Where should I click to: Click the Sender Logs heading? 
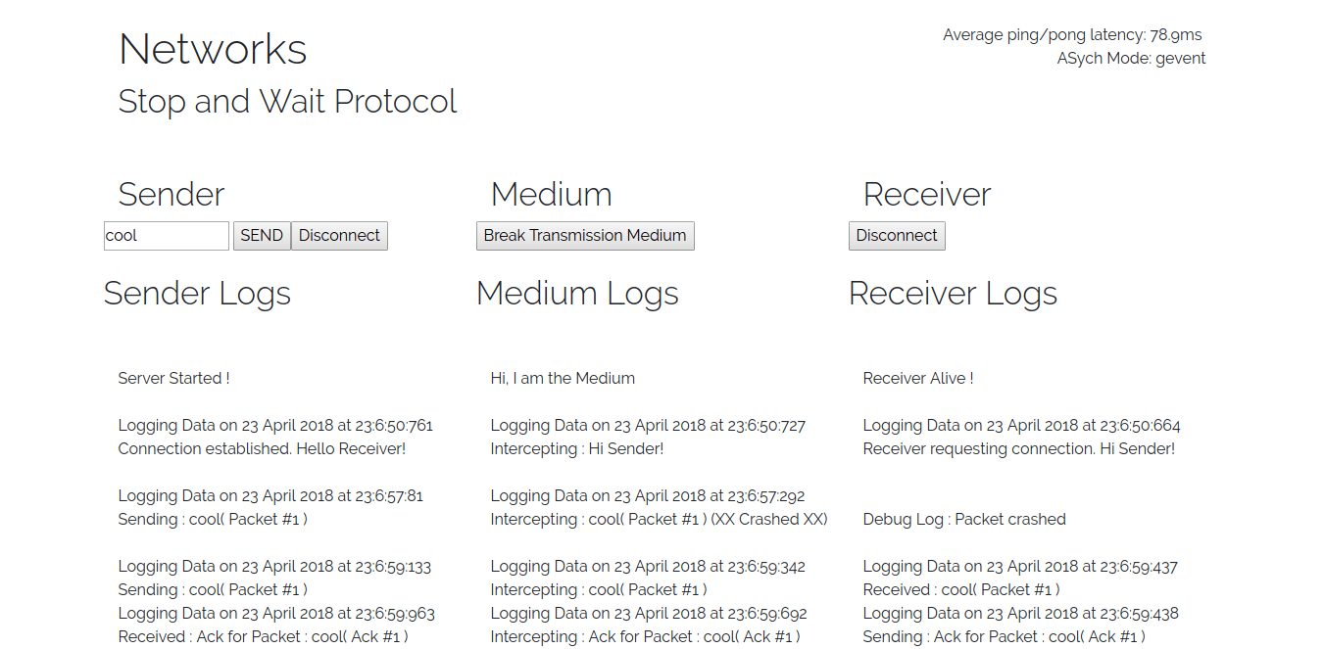click(196, 293)
